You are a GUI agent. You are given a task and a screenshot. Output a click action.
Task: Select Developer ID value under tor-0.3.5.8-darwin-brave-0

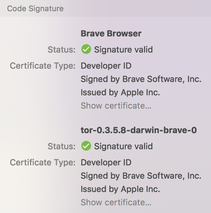[x=106, y=163]
